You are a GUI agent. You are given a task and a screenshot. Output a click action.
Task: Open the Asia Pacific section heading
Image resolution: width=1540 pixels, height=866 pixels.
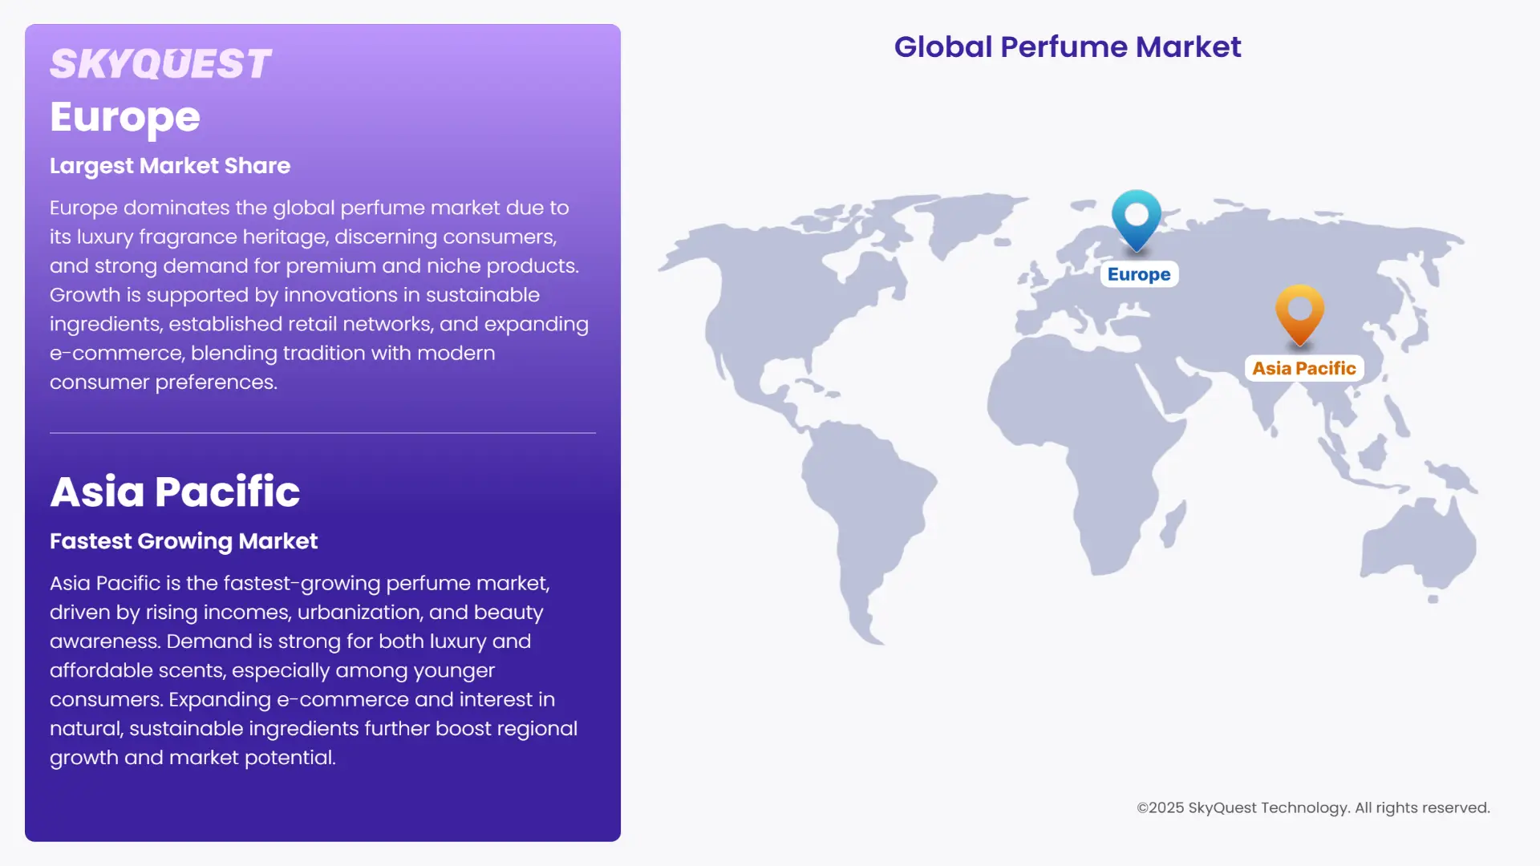pos(175,492)
